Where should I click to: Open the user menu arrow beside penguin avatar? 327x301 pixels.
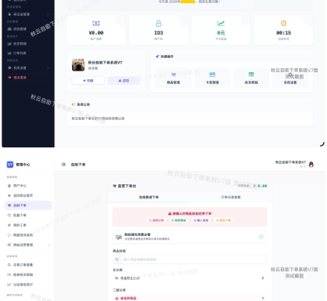click(318, 165)
